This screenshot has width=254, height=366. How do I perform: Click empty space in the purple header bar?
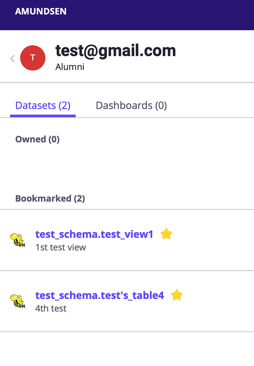click(x=163, y=15)
